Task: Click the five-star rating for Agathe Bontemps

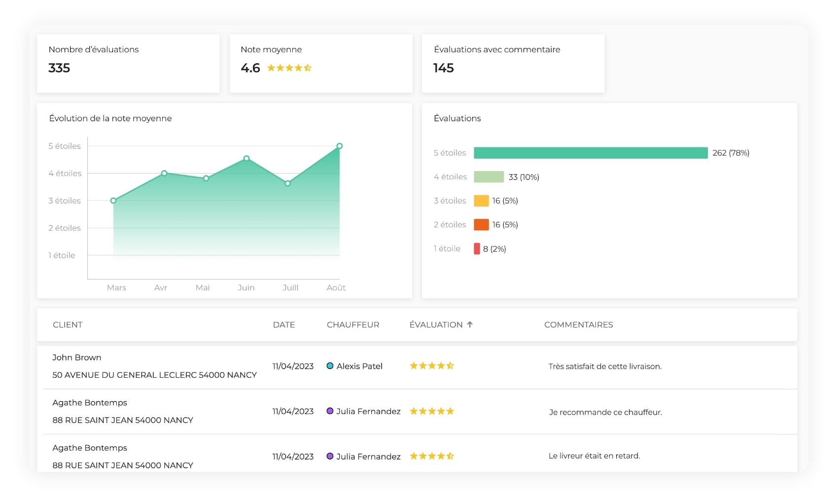Action: click(x=432, y=411)
